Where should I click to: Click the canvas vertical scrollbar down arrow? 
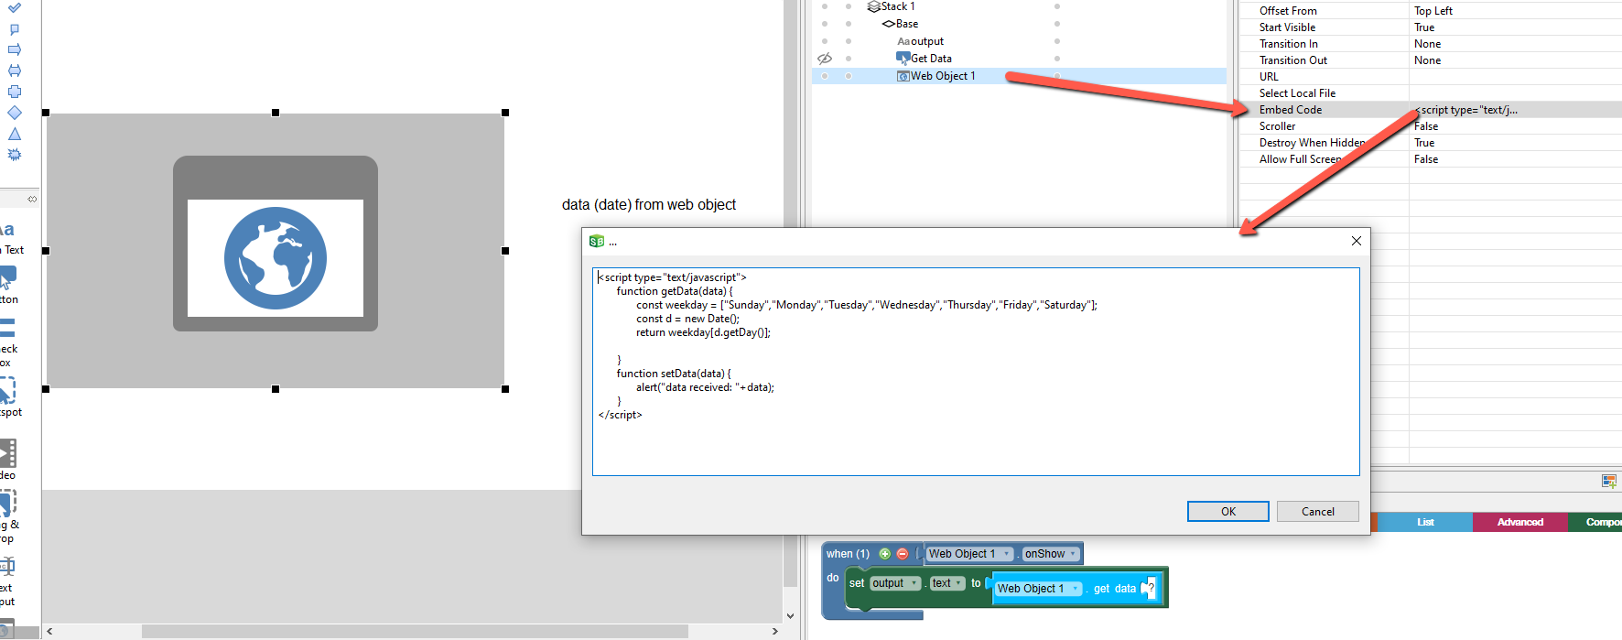pos(790,616)
